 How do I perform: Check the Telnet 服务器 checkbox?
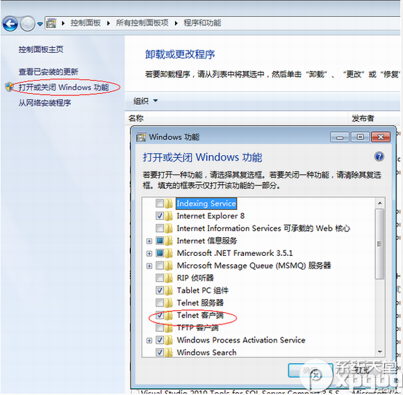[x=160, y=303]
